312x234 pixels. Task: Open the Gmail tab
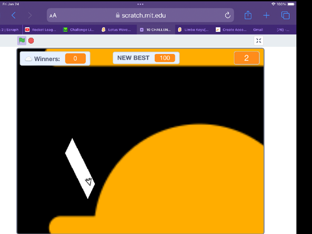point(258,30)
